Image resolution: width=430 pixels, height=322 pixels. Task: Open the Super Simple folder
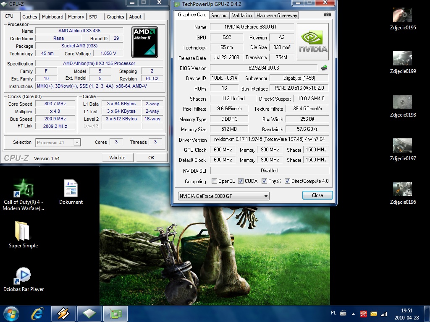[23, 231]
